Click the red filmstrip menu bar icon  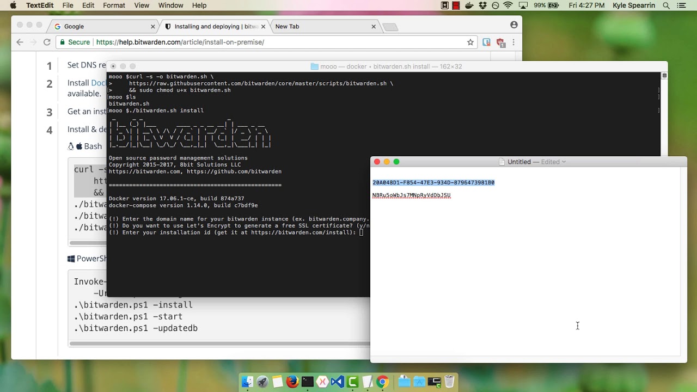point(456,5)
